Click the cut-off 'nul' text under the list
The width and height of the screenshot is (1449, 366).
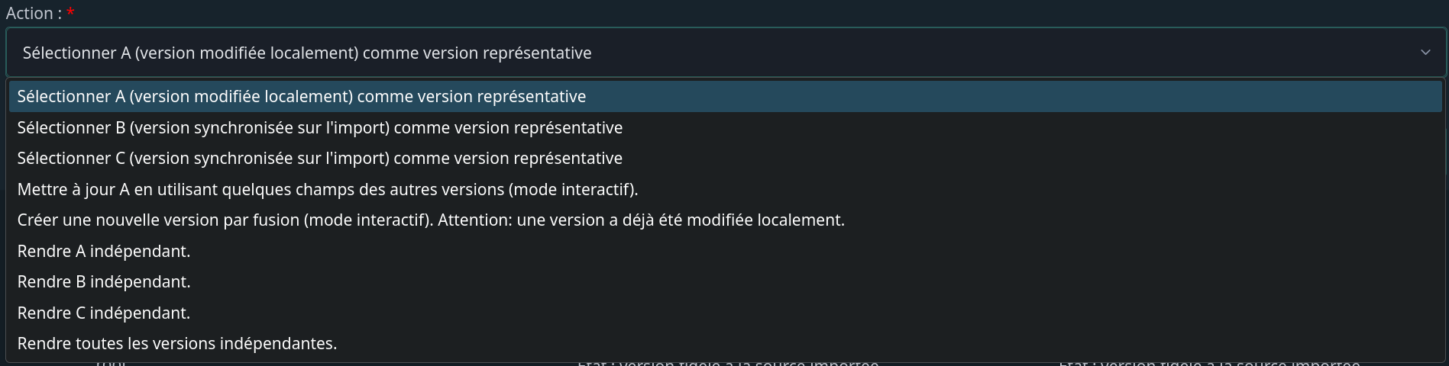point(111,364)
